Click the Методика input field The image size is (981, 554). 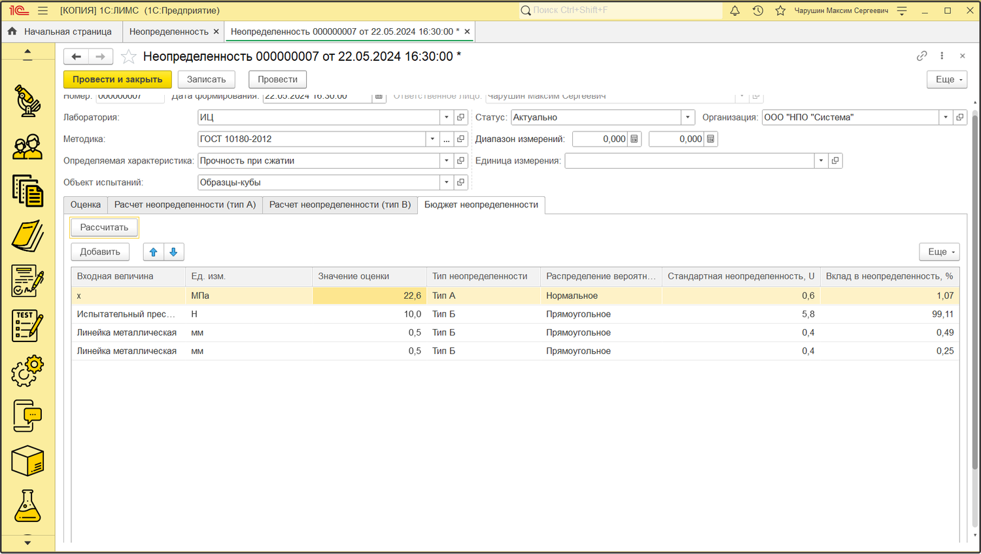(x=311, y=139)
